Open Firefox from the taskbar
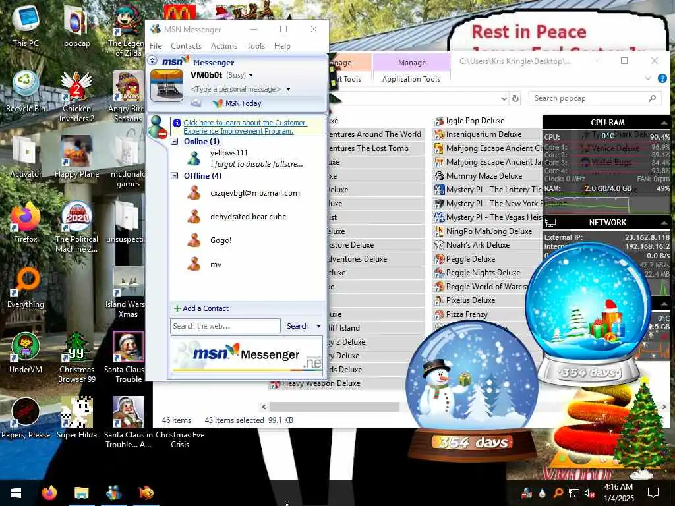The image size is (675, 506). click(x=49, y=493)
